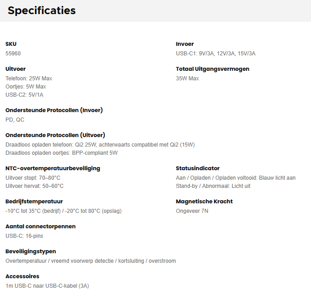Click the 'PD, QC' protocols text
This screenshot has width=311, height=295.
(15, 120)
